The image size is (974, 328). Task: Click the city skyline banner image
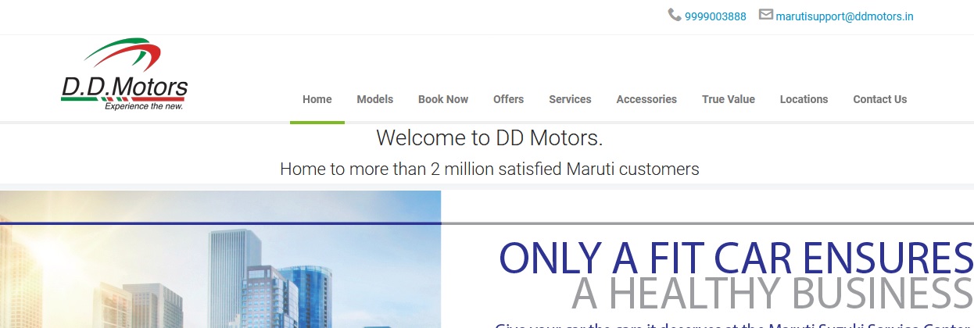[220, 259]
